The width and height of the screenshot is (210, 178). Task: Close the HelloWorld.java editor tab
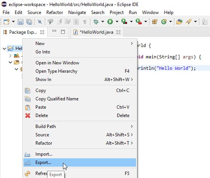[118, 32]
